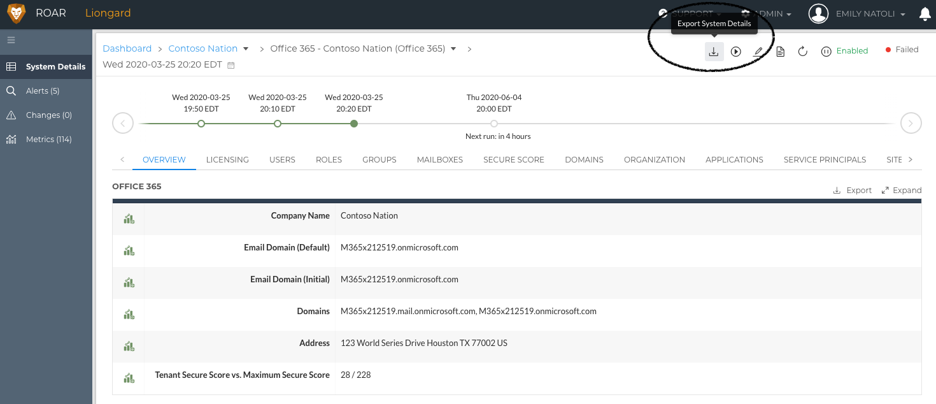
Task: Click the metric icon in Email Domain (Default) row
Action: [129, 251]
